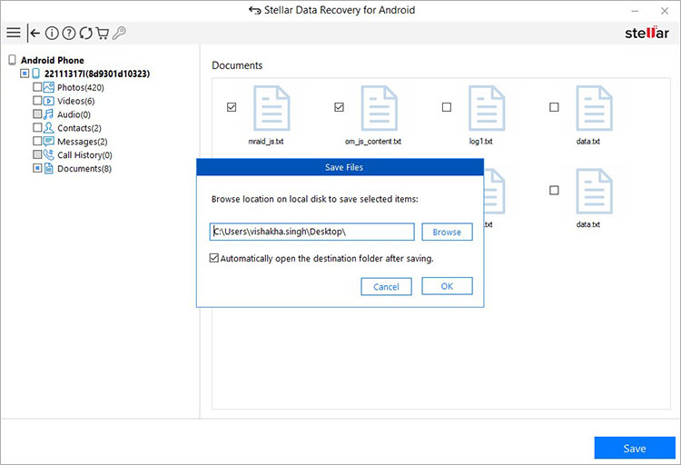
Task: Select the Videos(6) tree item
Action: click(76, 101)
